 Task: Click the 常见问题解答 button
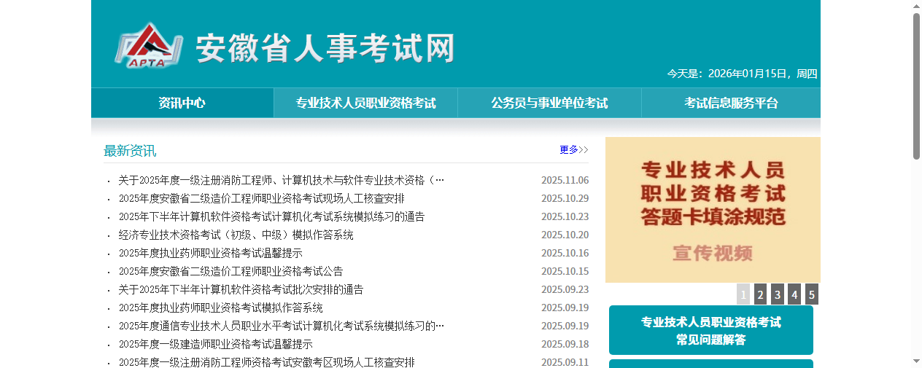[710, 330]
